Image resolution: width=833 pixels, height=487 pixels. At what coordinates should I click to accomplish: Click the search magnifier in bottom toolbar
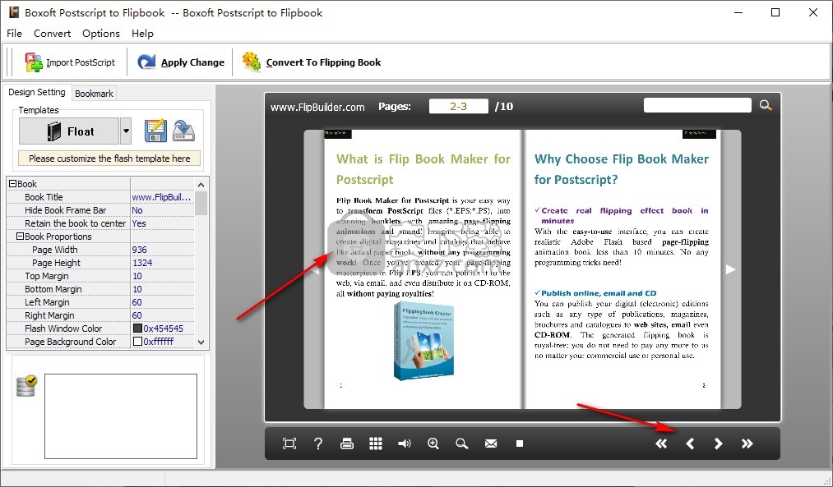point(461,443)
